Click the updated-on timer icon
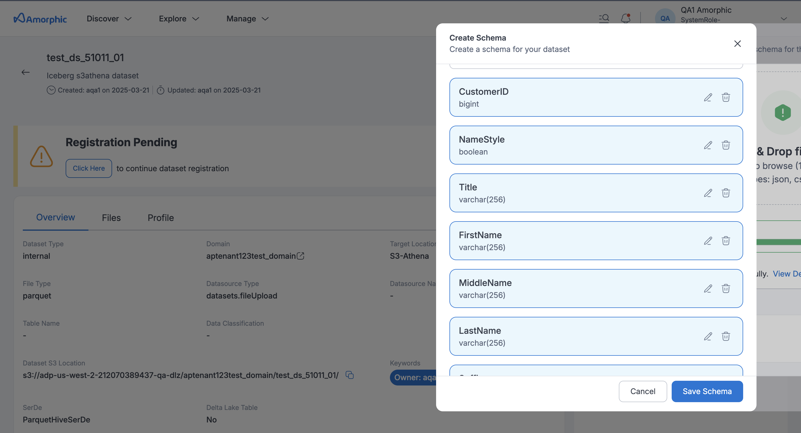The height and width of the screenshot is (433, 801). tap(160, 90)
